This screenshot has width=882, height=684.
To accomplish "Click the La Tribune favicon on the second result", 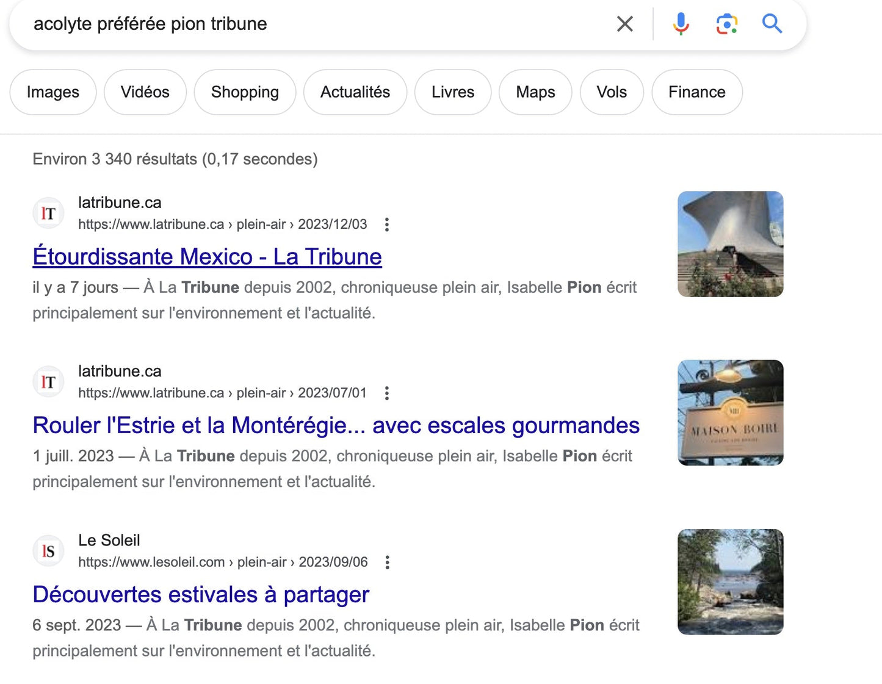I will 48,383.
